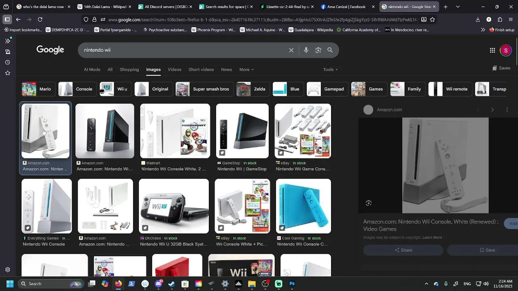The height and width of the screenshot is (291, 518).
Task: Open Learn More copyright link
Action: point(432,237)
